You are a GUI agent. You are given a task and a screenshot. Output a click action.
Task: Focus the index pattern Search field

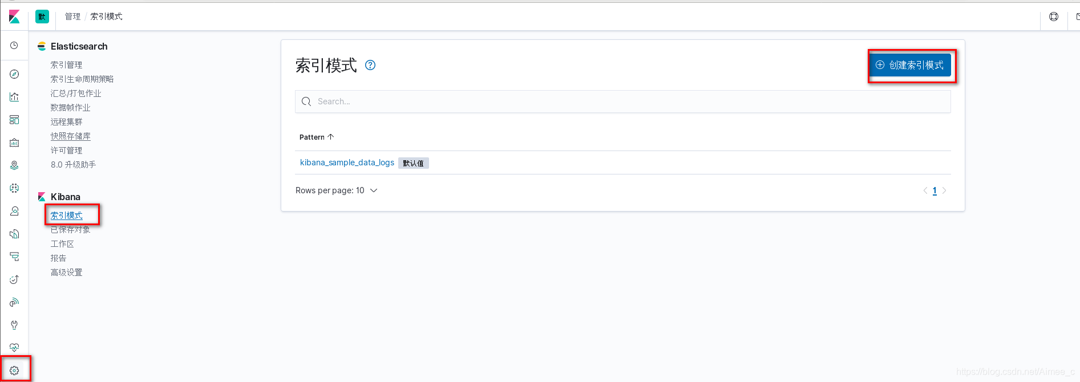pyautogui.click(x=623, y=101)
